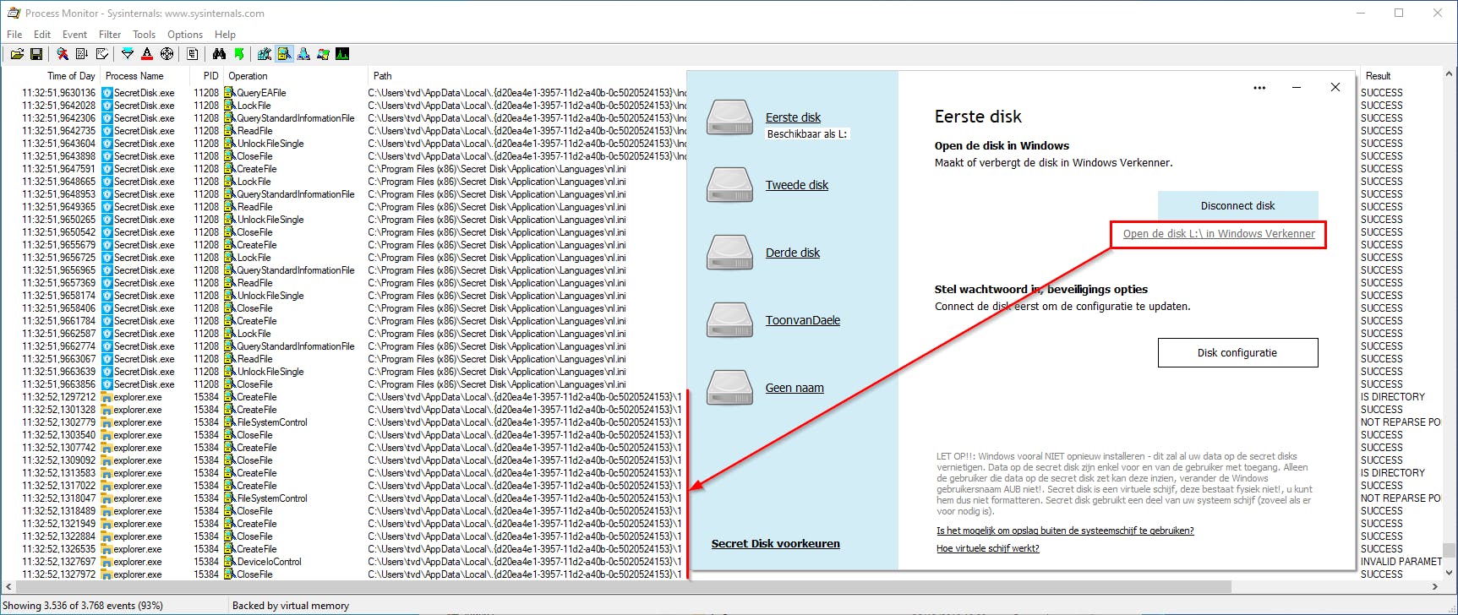Screen dimensions: 1458x615
Task: Toggle Show Network Activity icon
Action: 303,54
